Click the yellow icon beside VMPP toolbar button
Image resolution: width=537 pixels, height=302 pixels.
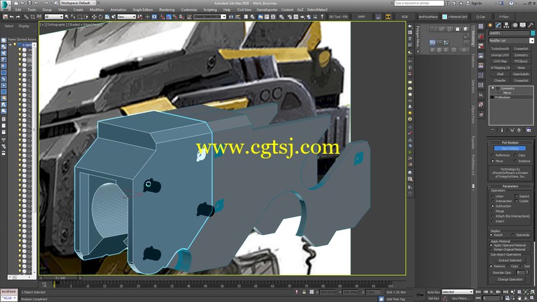click(x=388, y=16)
